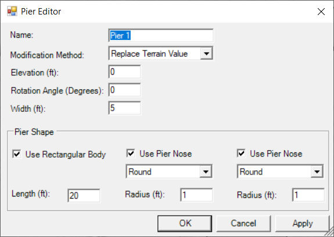Open the Modification Method dropdown
Viewport: 334px width, 237px height.
pyautogui.click(x=206, y=53)
